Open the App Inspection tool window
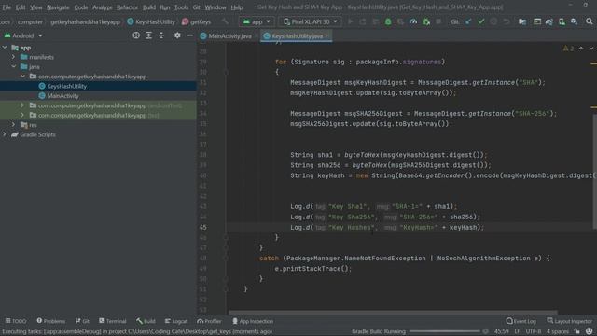This screenshot has width=597, height=336. click(x=253, y=321)
